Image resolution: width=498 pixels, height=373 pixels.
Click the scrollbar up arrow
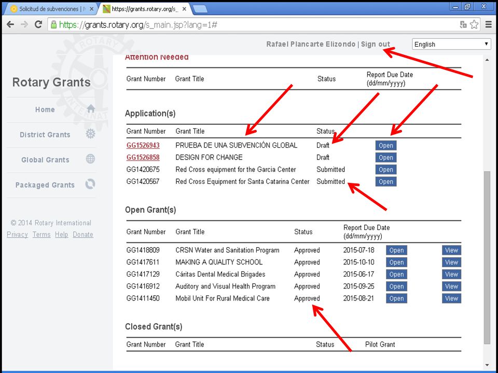click(x=488, y=60)
